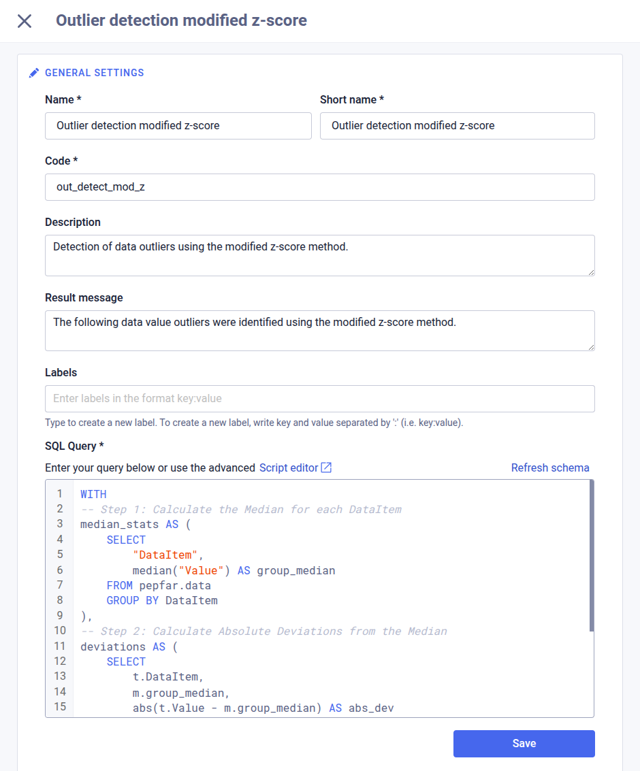
Task: Open the Script editor external-link icon
Action: tap(326, 467)
